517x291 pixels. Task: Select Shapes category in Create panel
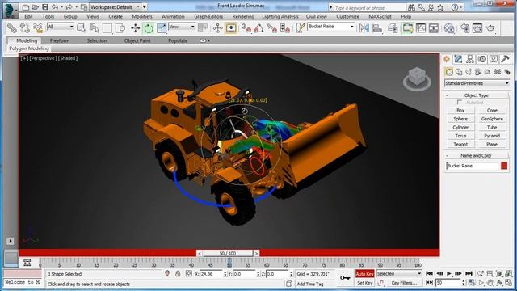[459, 72]
